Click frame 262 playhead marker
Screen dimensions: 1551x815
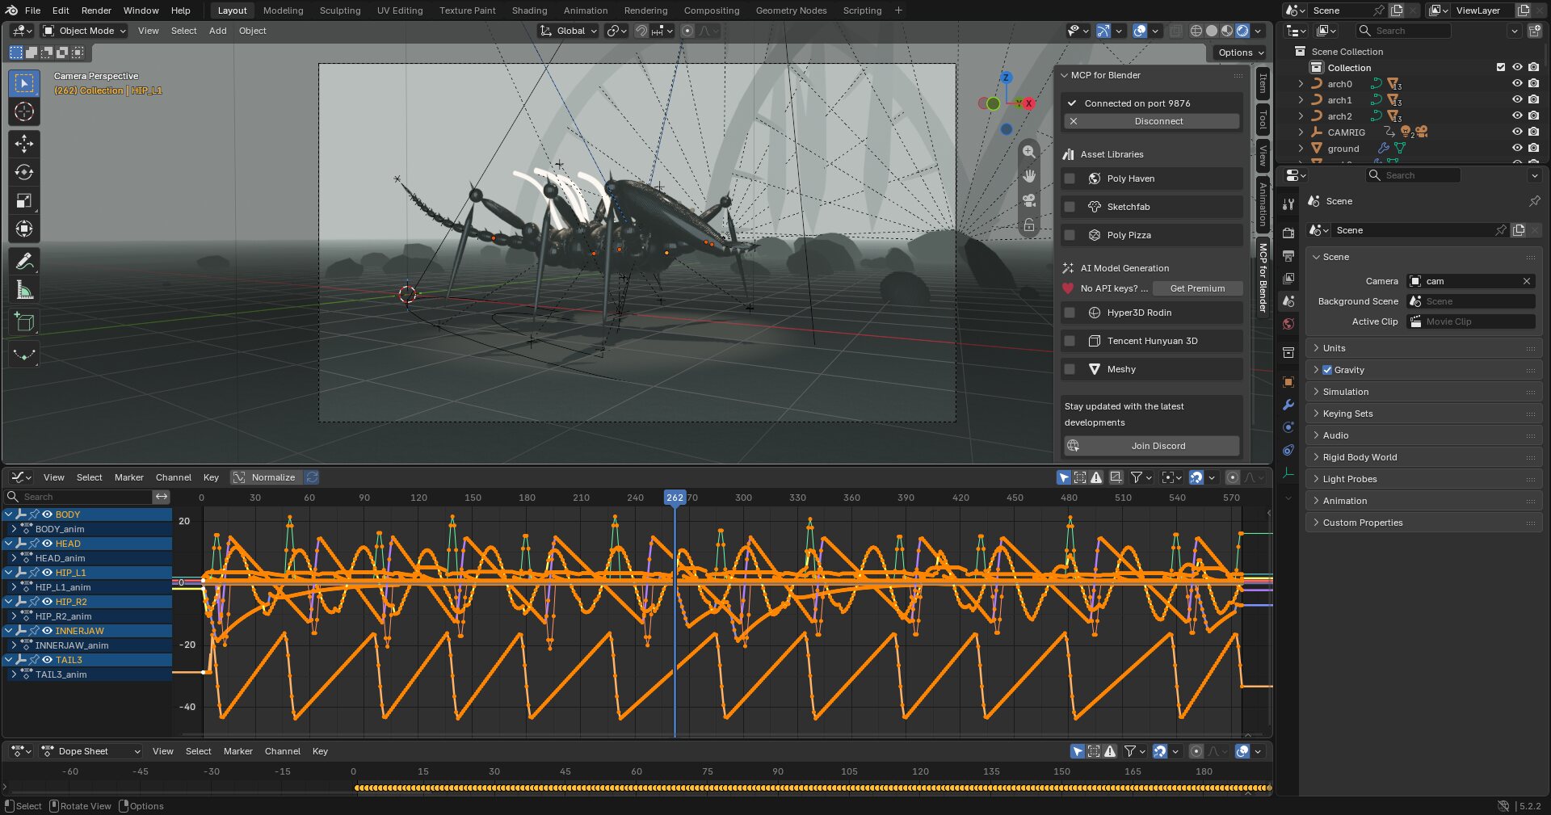click(675, 498)
